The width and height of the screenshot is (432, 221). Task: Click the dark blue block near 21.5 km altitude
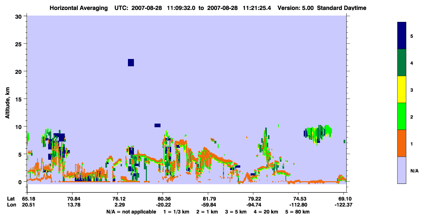tap(131, 63)
